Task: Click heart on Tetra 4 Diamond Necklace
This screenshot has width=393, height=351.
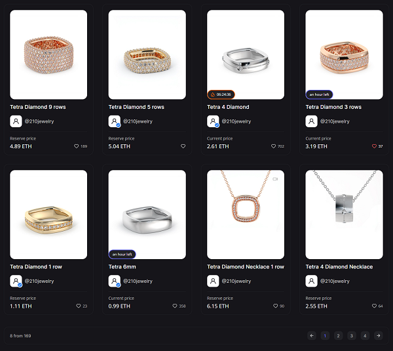Action: (374, 306)
